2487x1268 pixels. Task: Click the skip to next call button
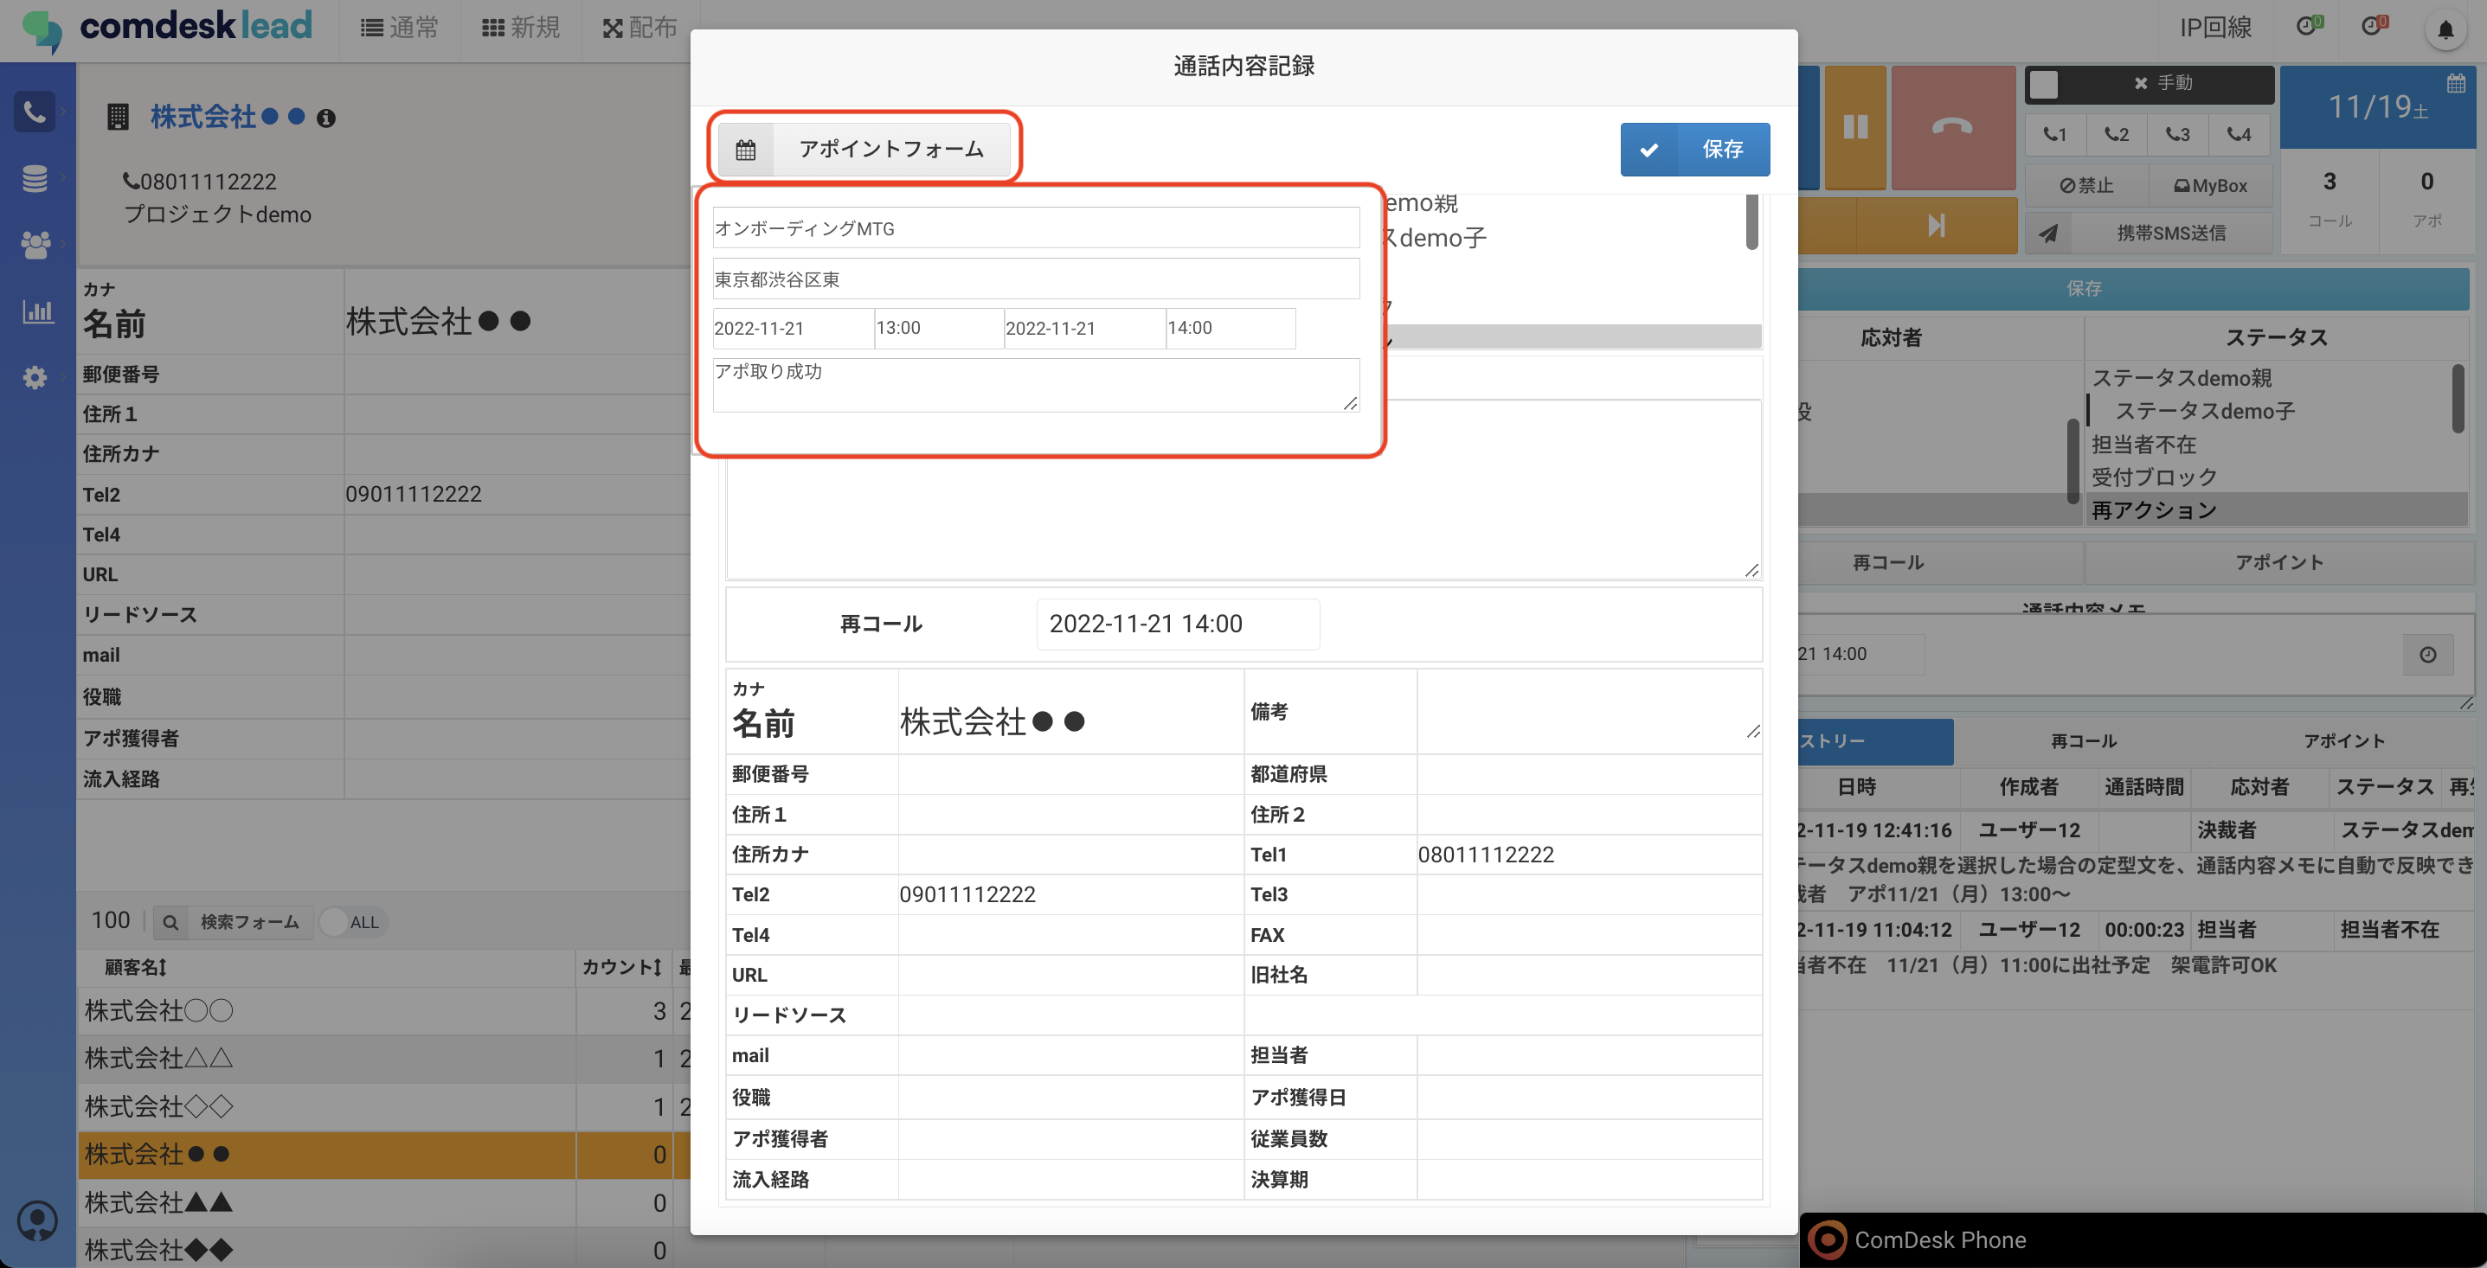click(x=1937, y=226)
